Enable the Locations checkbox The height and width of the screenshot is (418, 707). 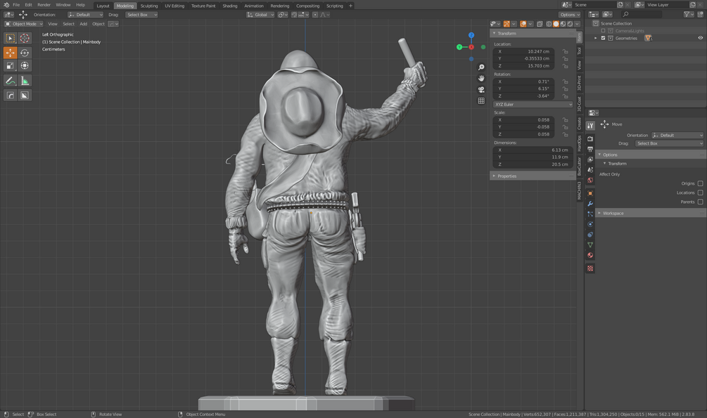pos(700,192)
